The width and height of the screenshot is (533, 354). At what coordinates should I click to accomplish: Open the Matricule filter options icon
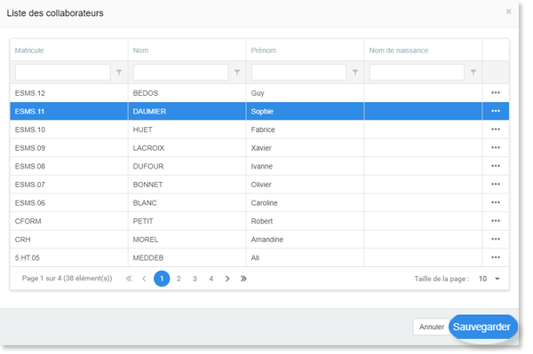point(119,72)
